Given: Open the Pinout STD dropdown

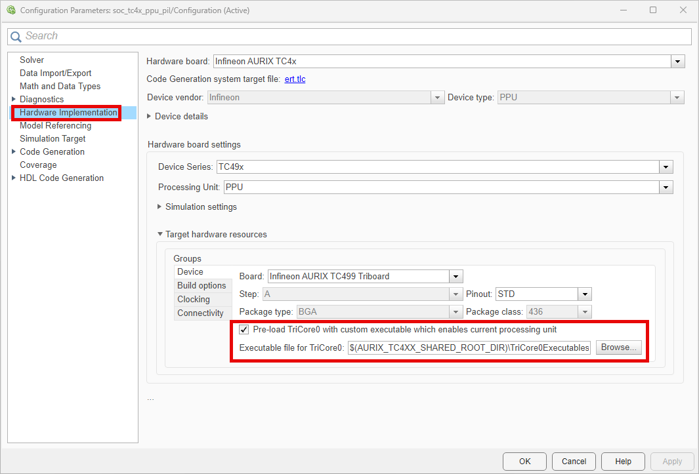Looking at the screenshot, I should [x=585, y=294].
